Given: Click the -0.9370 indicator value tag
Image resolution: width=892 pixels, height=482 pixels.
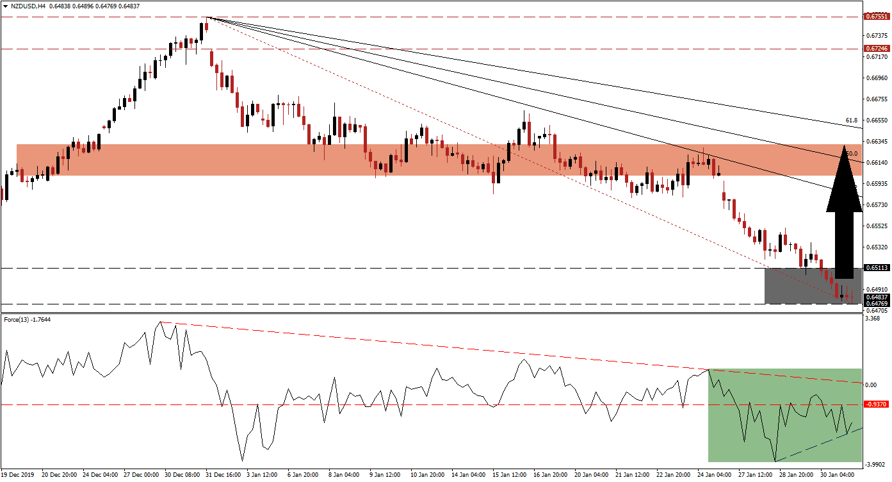Looking at the screenshot, I should point(877,403).
